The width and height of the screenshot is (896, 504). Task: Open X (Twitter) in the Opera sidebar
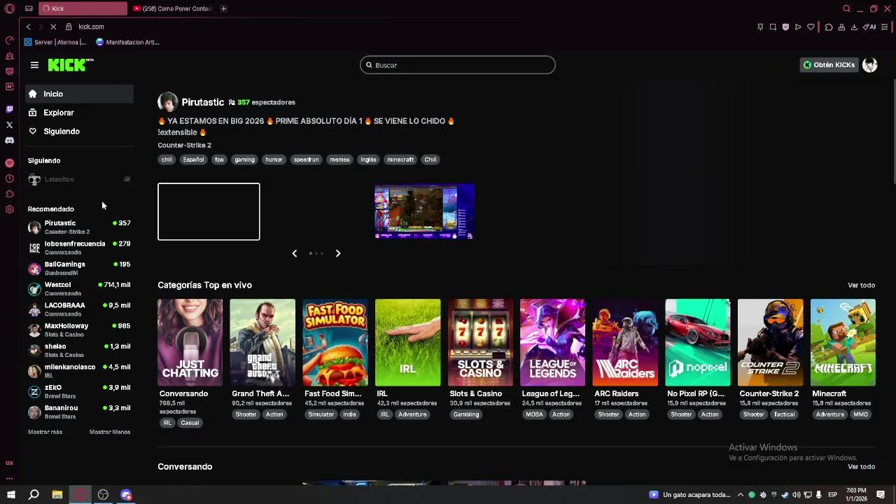[x=10, y=125]
